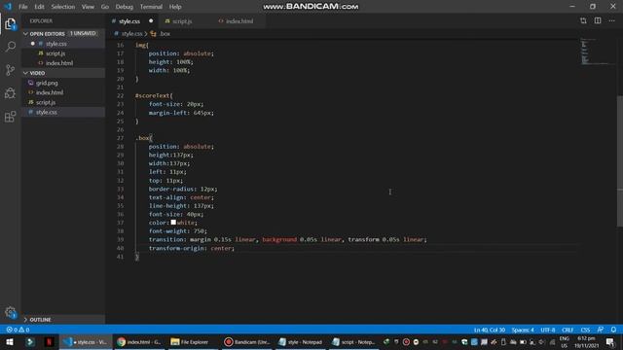Click style.css in the breadcrumb path
Viewport: 623px width, 350px height.
pyautogui.click(x=132, y=34)
